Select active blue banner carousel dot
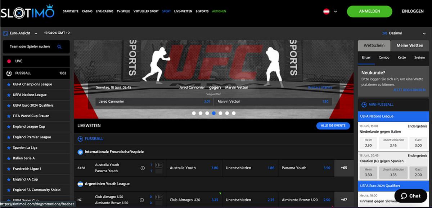Screen dimensions: 432x208 pyautogui.click(x=214, y=113)
